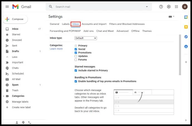Screen dimensions: 192x126
Task: Open the Learn more link
Action: tap(56, 49)
